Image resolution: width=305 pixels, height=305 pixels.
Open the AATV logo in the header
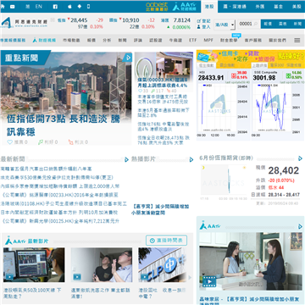(x=185, y=6)
